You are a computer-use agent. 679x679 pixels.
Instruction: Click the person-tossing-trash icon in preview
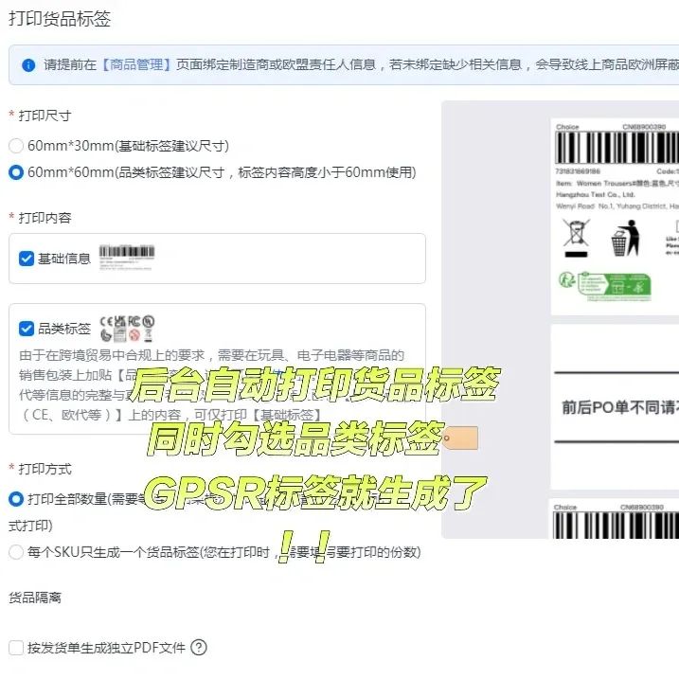point(625,238)
